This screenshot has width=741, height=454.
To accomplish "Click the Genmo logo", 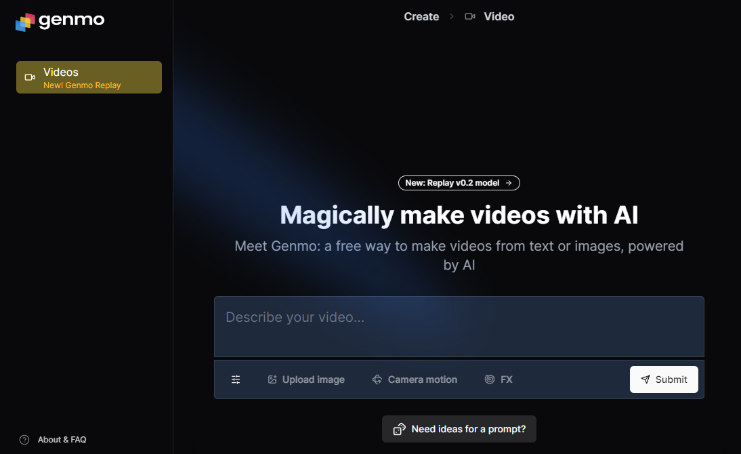I will 60,21.
